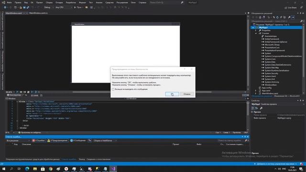The width and height of the screenshot is (306, 172).
Task: Select App.config in Solution Explorer
Action: (266, 88)
